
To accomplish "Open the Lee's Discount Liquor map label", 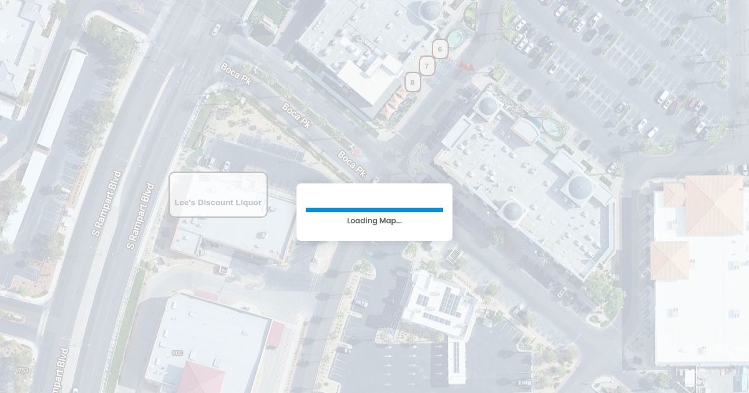I will [x=218, y=195].
